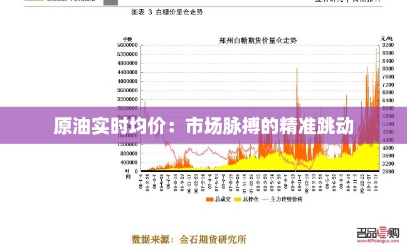Click the left axis unit label 手数
407x251 pixels.
click(x=127, y=40)
